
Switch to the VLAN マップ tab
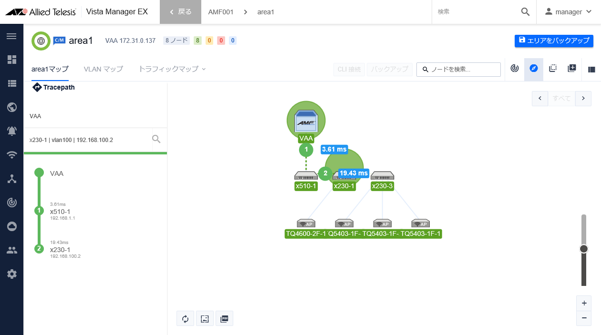tap(104, 69)
